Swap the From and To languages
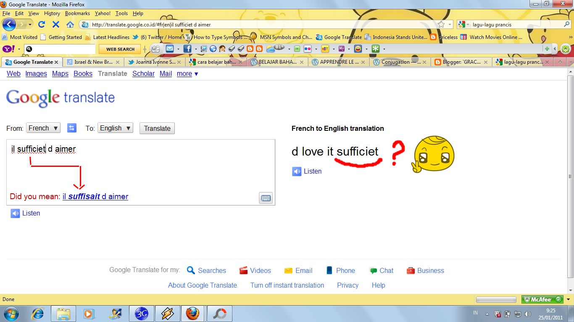 coord(72,128)
